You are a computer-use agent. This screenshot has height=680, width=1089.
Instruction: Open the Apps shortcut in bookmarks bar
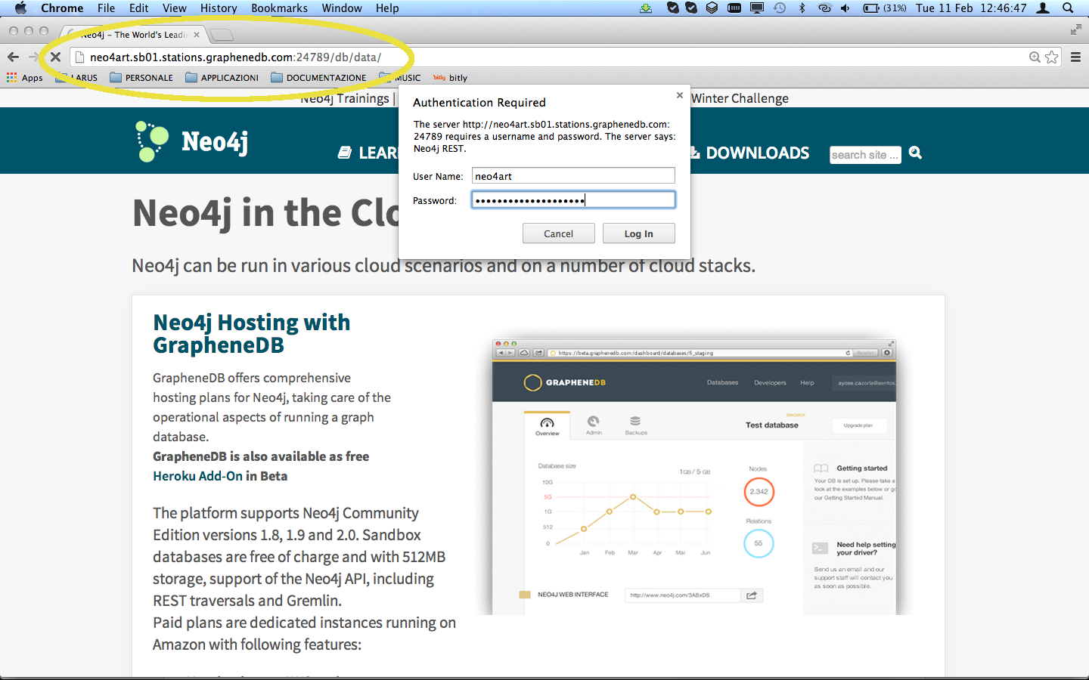tap(25, 78)
